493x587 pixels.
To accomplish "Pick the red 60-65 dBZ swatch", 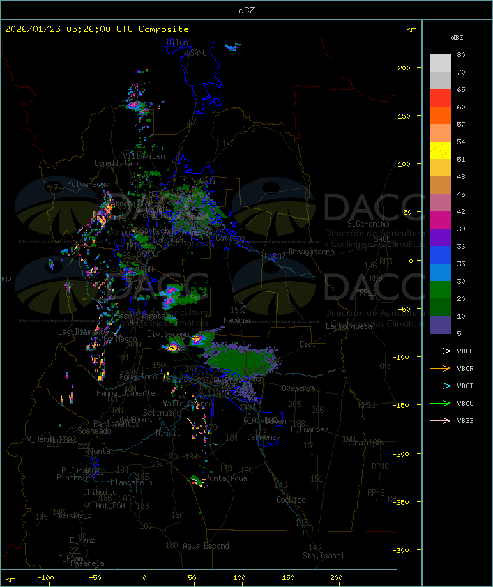I will 440,98.
